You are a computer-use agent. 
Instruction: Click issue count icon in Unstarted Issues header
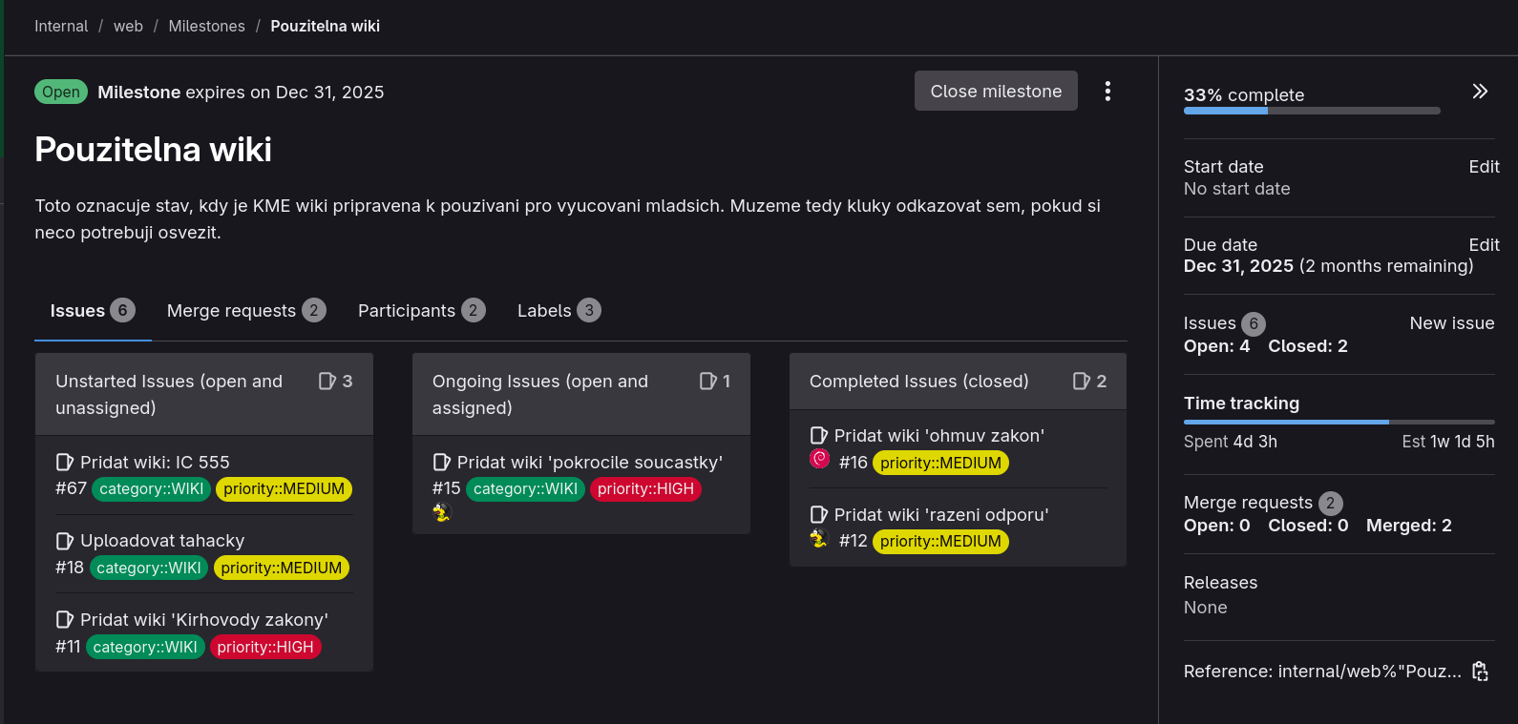pos(327,382)
